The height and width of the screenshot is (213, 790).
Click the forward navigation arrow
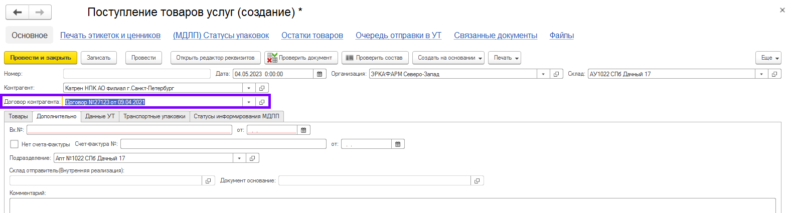pos(40,13)
